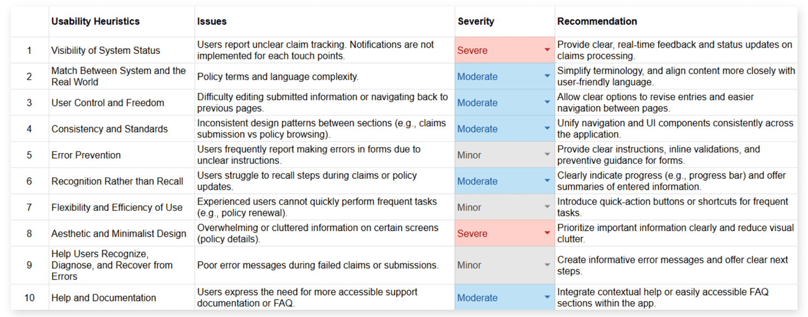The image size is (808, 317).
Task: Click row number 10 cell
Action: pyautogui.click(x=29, y=298)
